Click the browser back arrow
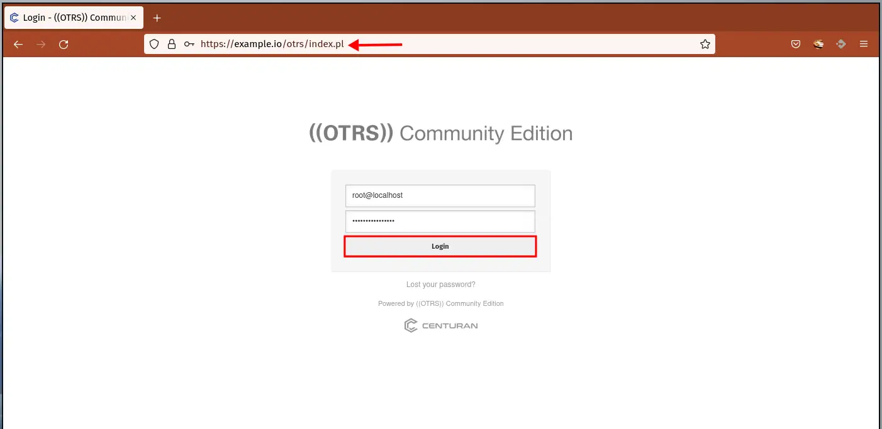The width and height of the screenshot is (882, 429). [18, 45]
